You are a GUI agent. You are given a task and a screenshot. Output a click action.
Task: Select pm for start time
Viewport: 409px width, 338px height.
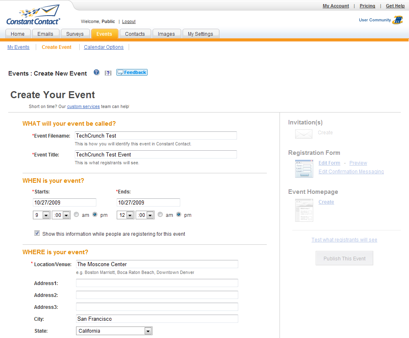[95, 214]
